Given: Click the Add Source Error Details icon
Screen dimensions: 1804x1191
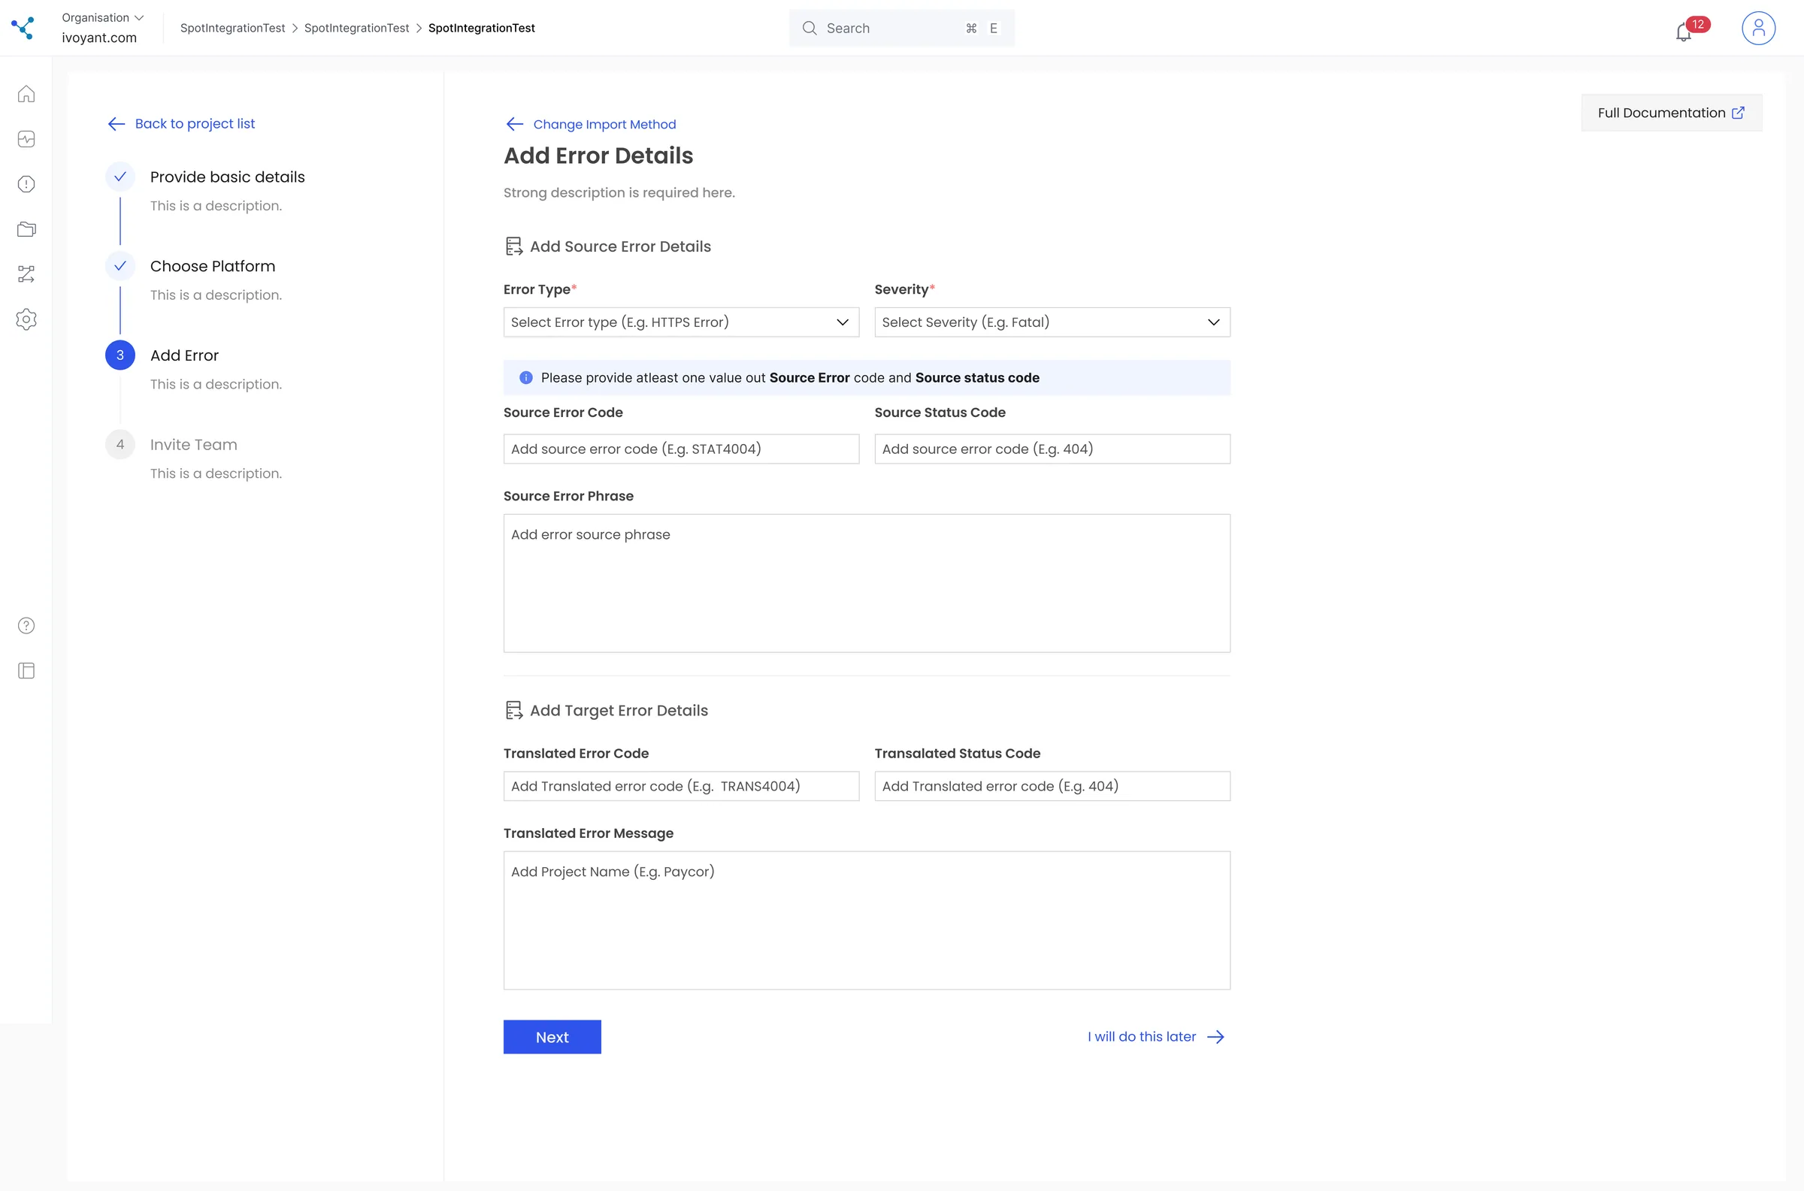Looking at the screenshot, I should [514, 246].
